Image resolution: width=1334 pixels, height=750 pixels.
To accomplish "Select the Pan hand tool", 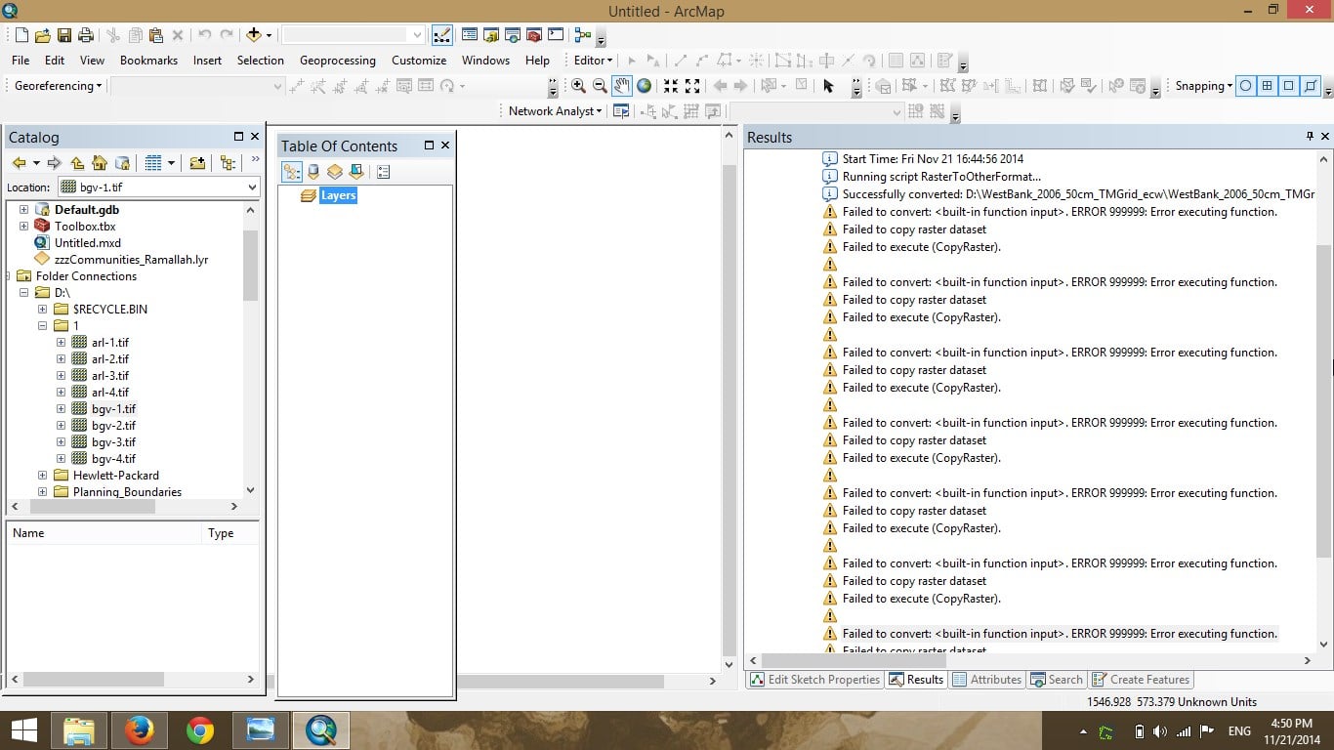I will 622,86.
